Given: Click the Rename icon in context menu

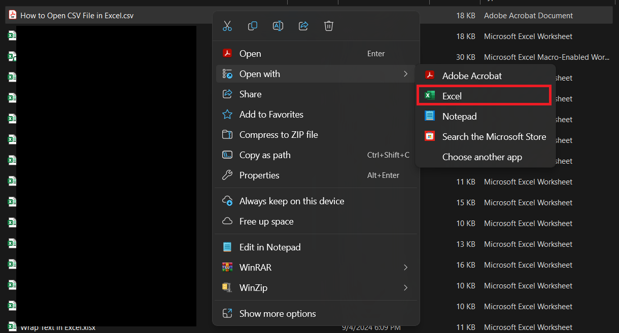Looking at the screenshot, I should [x=278, y=26].
